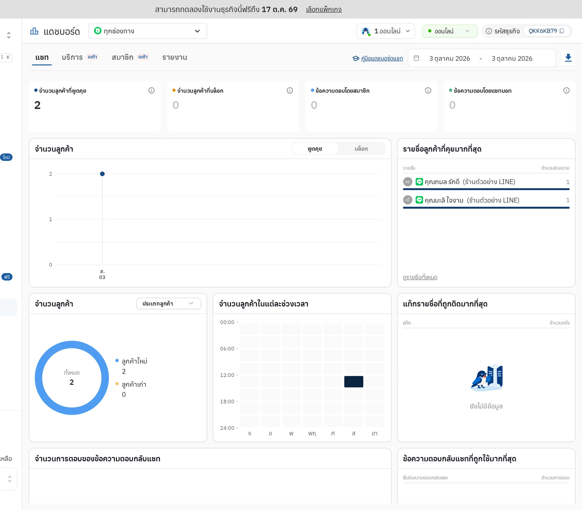Screen dimensions: 582x510
Task: Click the dashboard bar-chart icon
Action: tap(34, 31)
